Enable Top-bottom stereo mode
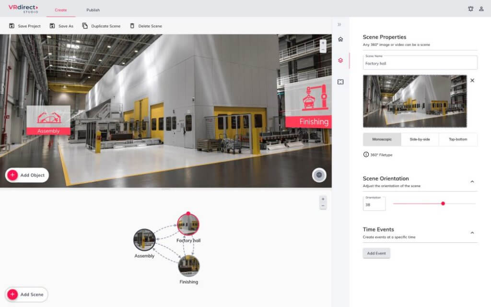Image resolution: width=491 pixels, height=307 pixels. coord(459,139)
